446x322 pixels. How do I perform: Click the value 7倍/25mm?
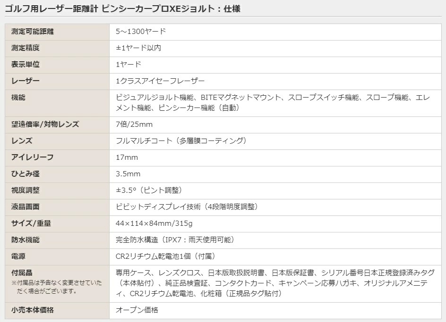tap(134, 124)
